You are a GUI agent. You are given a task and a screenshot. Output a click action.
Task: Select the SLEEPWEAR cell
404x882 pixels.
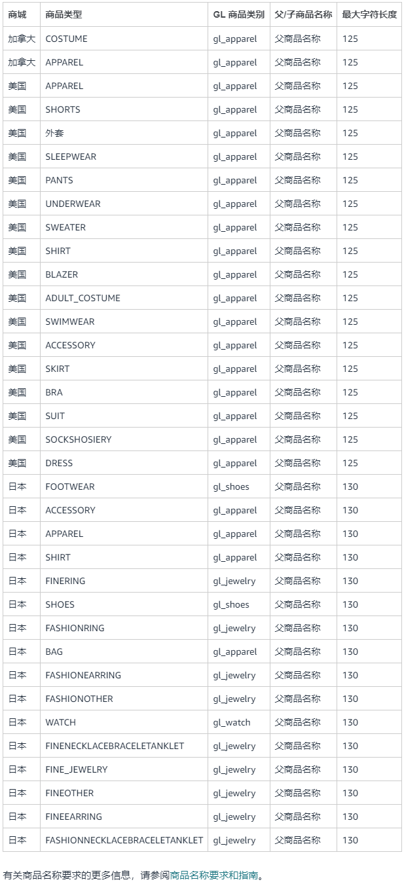pos(71,156)
